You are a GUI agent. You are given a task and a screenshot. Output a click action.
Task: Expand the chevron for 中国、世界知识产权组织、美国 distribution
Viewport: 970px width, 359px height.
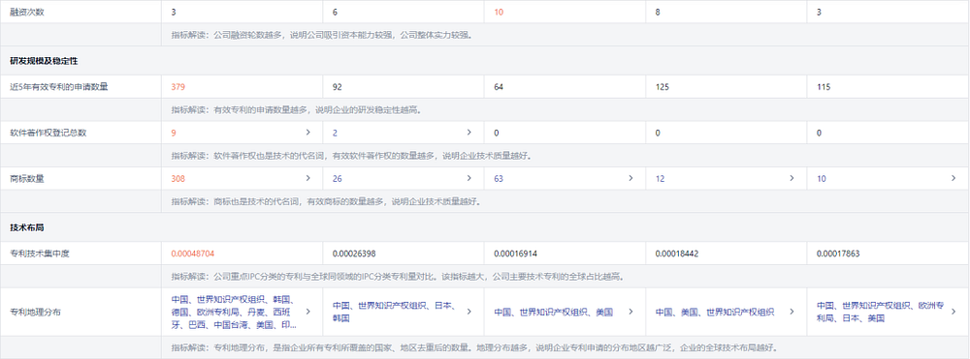tap(630, 313)
